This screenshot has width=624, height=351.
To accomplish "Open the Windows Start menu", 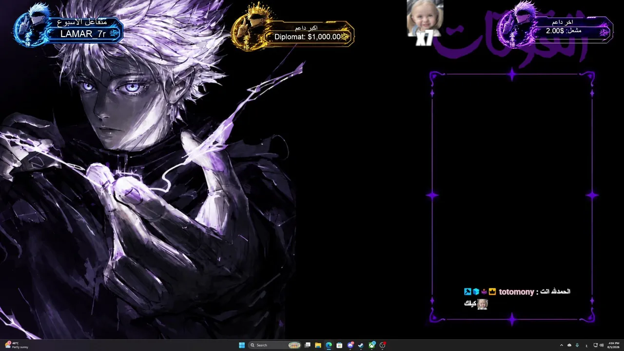I will pyautogui.click(x=242, y=345).
